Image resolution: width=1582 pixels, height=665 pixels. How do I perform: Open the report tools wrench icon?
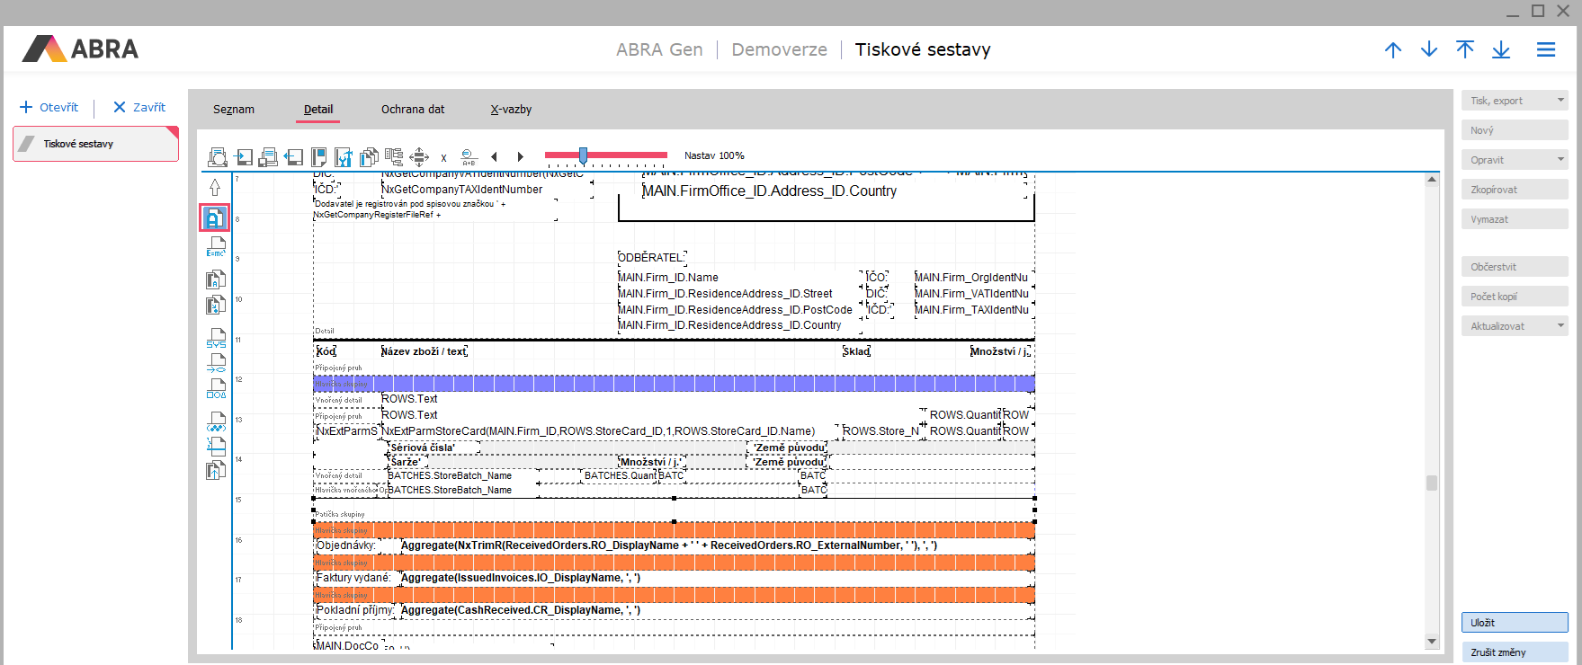pyautogui.click(x=344, y=157)
